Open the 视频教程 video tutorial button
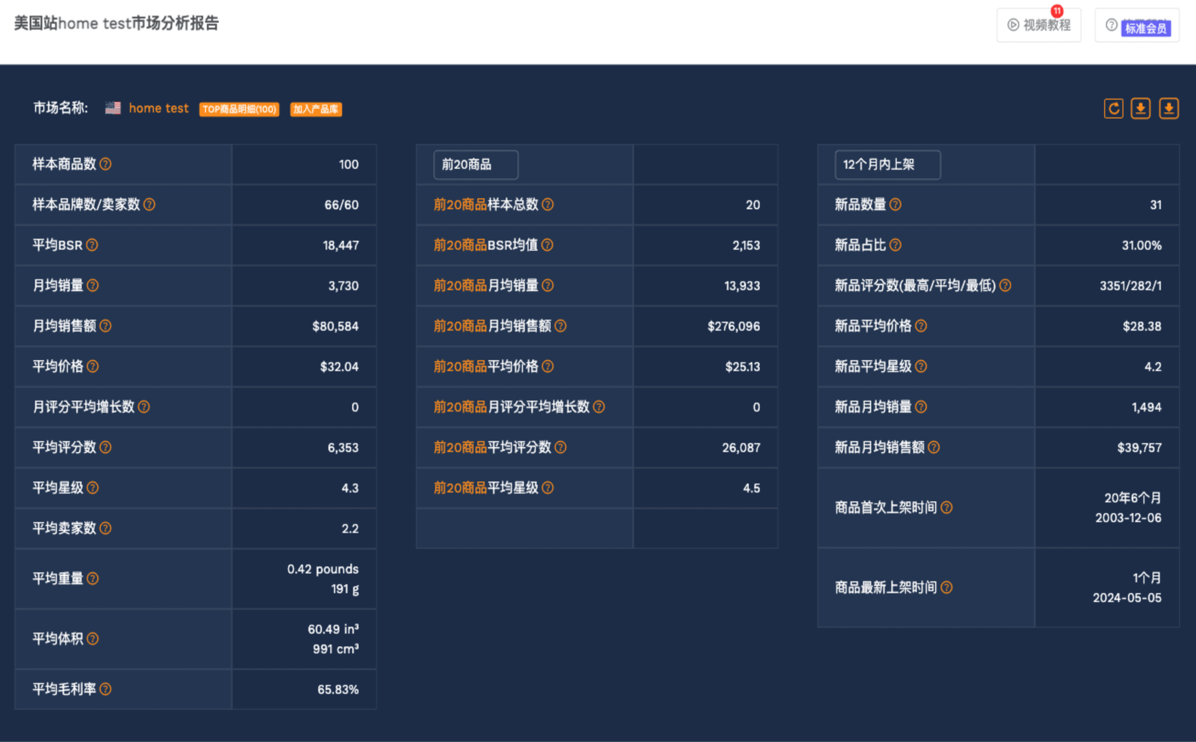Viewport: 1196px width, 742px height. [x=1038, y=25]
